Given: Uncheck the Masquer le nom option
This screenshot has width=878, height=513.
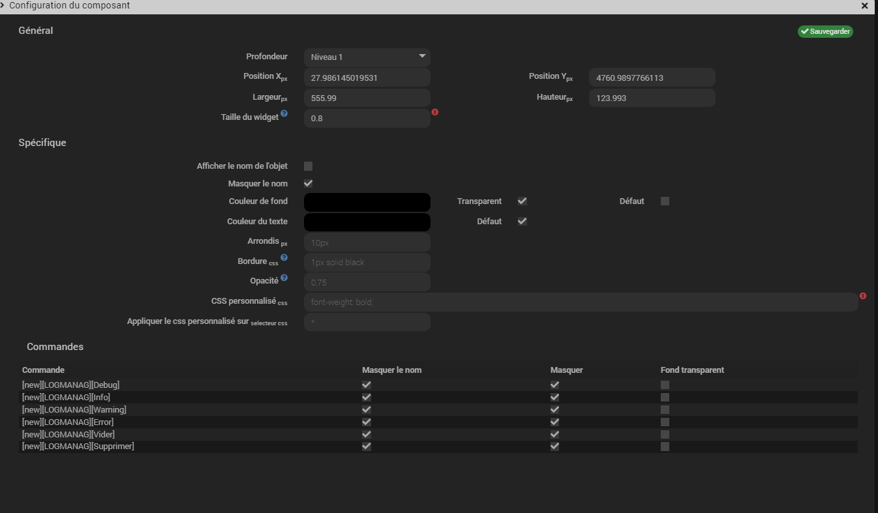Looking at the screenshot, I should coord(309,184).
